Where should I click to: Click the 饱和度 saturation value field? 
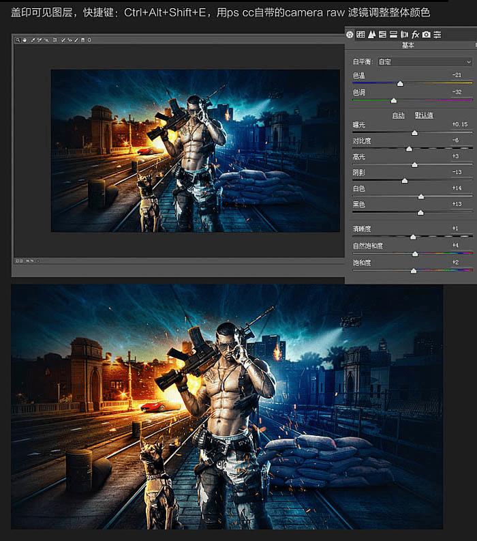click(456, 262)
